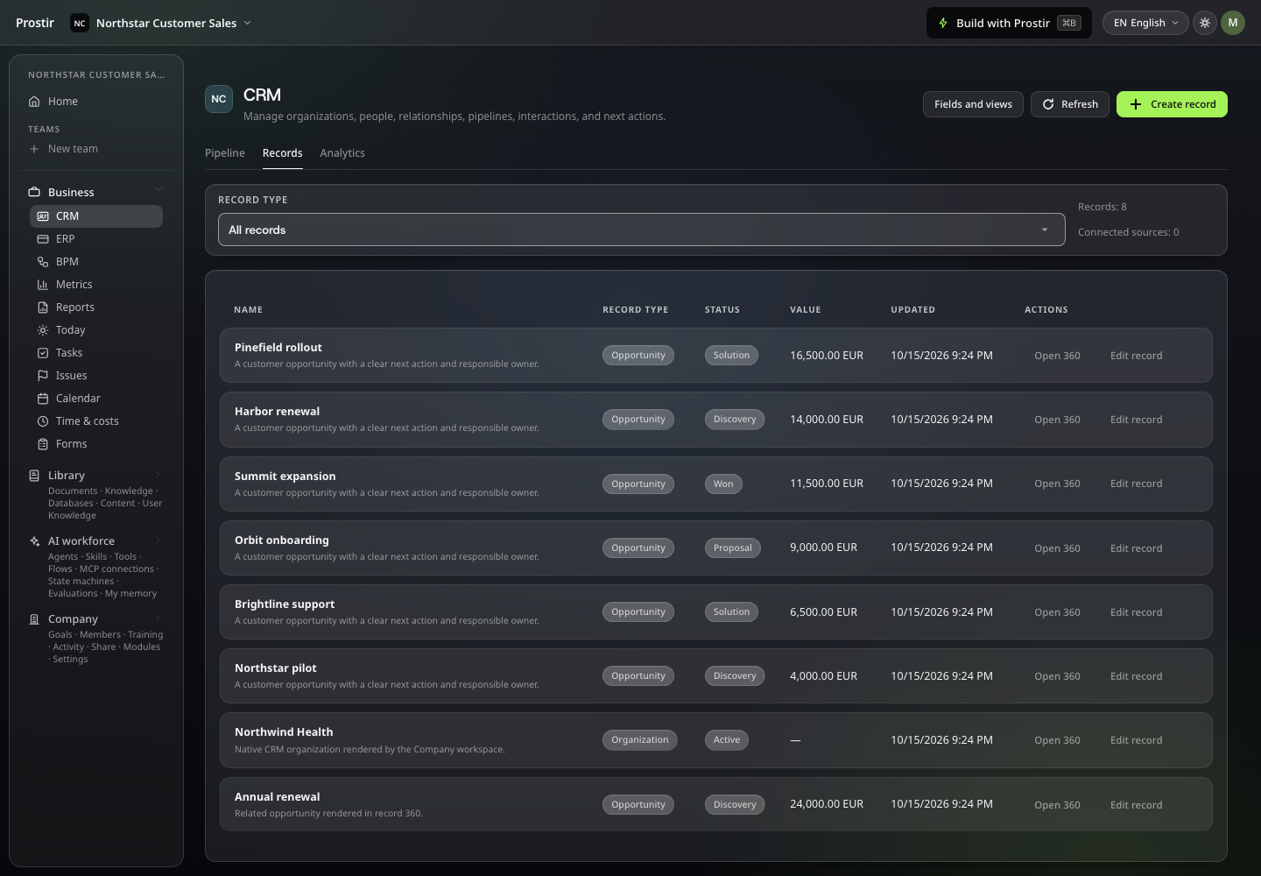Open the Metrics chart icon
This screenshot has height=876, width=1261.
coord(43,285)
